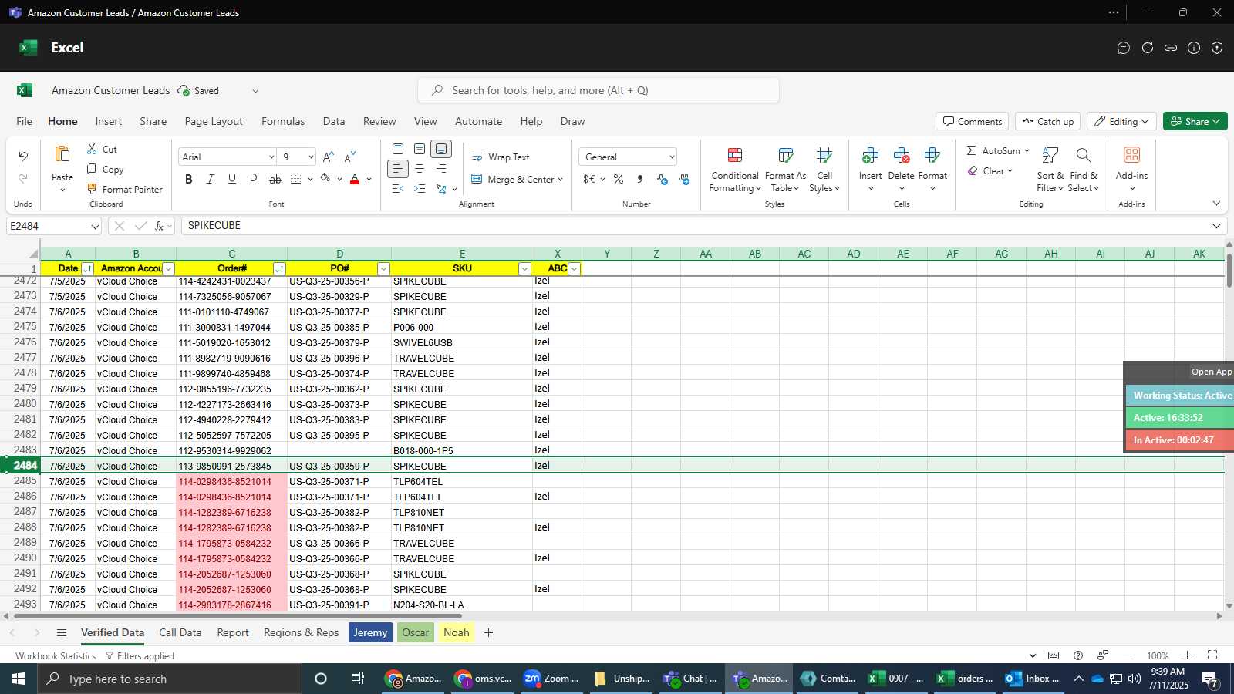Viewport: 1234px width, 694px height.
Task: Toggle Center horizontal alignment
Action: pos(420,169)
